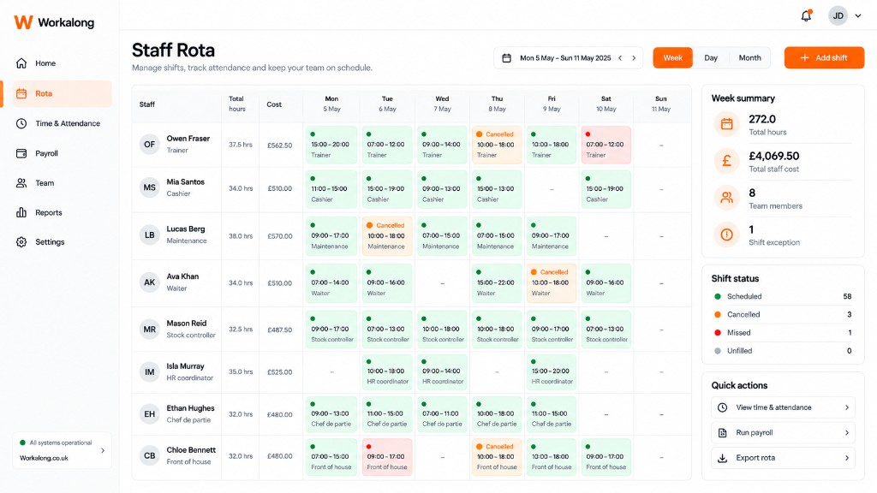
Task: Open the Workalong.co.uk link
Action: pos(44,459)
